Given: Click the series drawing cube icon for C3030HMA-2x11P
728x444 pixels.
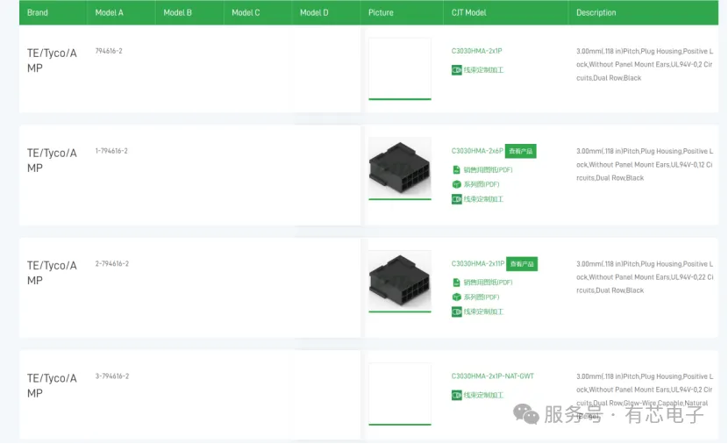Looking at the screenshot, I should (456, 297).
